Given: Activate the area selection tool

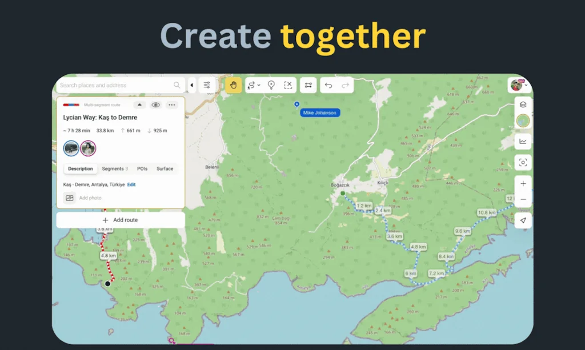Looking at the screenshot, I should click(289, 85).
